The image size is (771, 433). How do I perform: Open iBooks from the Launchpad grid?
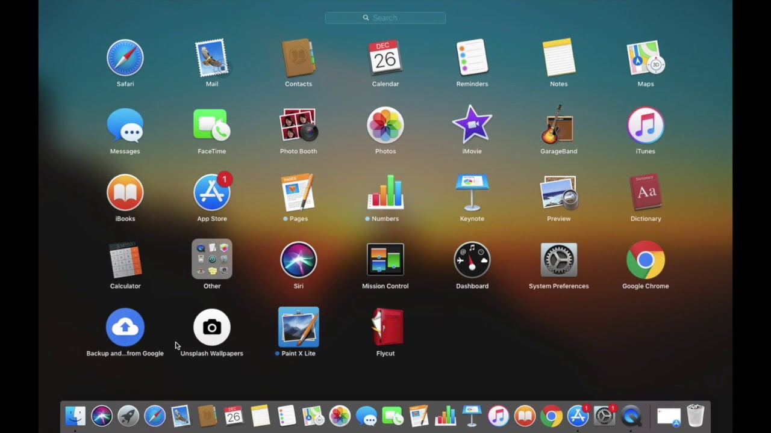125,192
